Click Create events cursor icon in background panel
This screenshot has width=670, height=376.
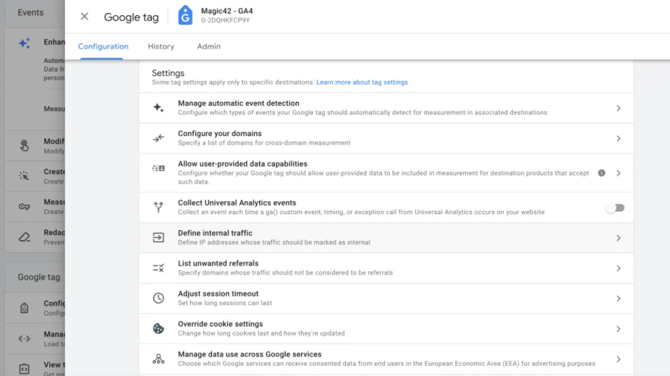coord(24,176)
